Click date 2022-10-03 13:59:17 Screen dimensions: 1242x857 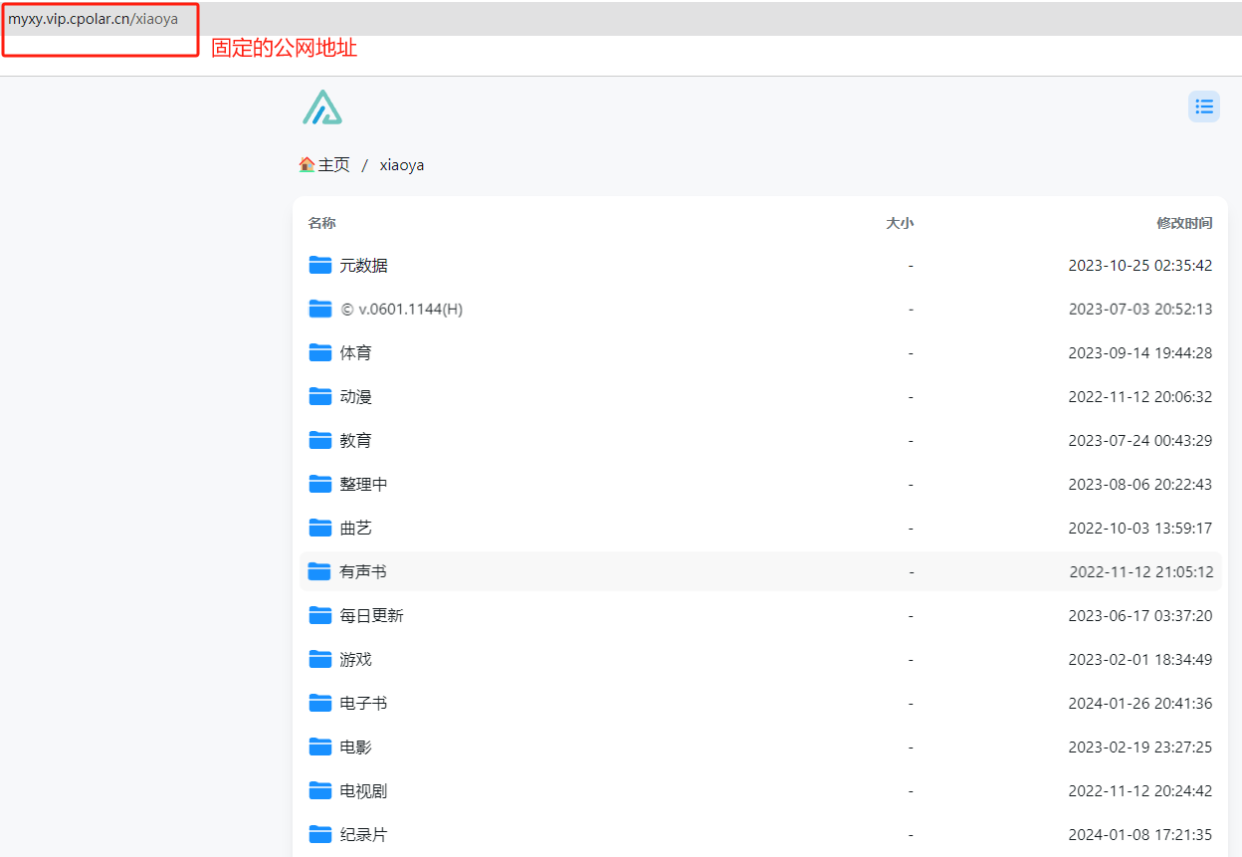pyautogui.click(x=1140, y=529)
